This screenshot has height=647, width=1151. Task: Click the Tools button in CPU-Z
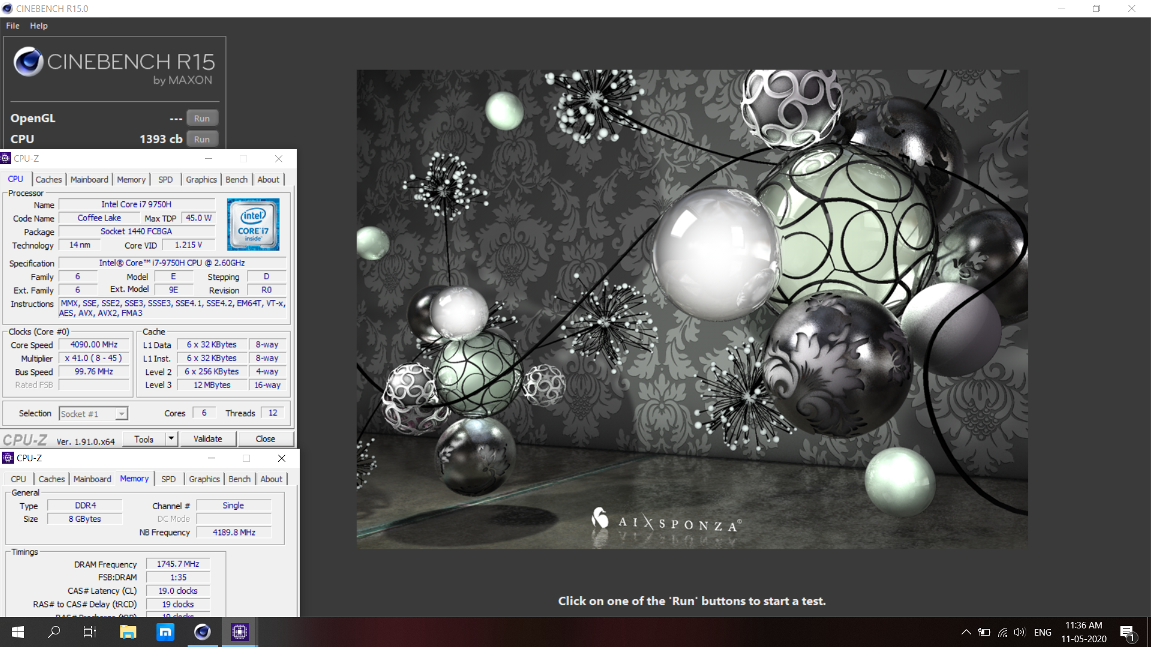click(x=144, y=439)
